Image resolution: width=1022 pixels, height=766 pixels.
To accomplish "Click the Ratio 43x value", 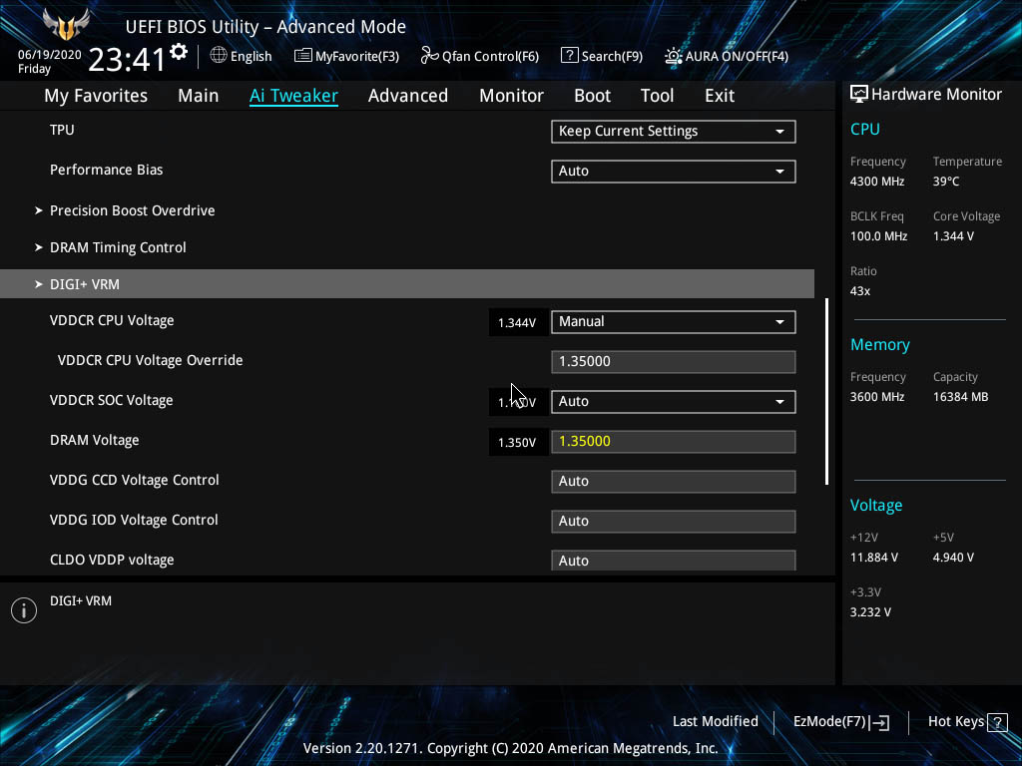I will click(860, 291).
